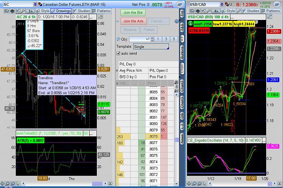Open the Buttons side tab
283x188 pixels.
pos(182,53)
